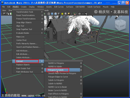Open the Assets menu
130x98 pixels.
click(x=49, y=7)
